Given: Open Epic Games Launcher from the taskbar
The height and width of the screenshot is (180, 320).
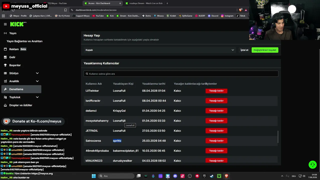Looking at the screenshot, I should (x=204, y=176).
